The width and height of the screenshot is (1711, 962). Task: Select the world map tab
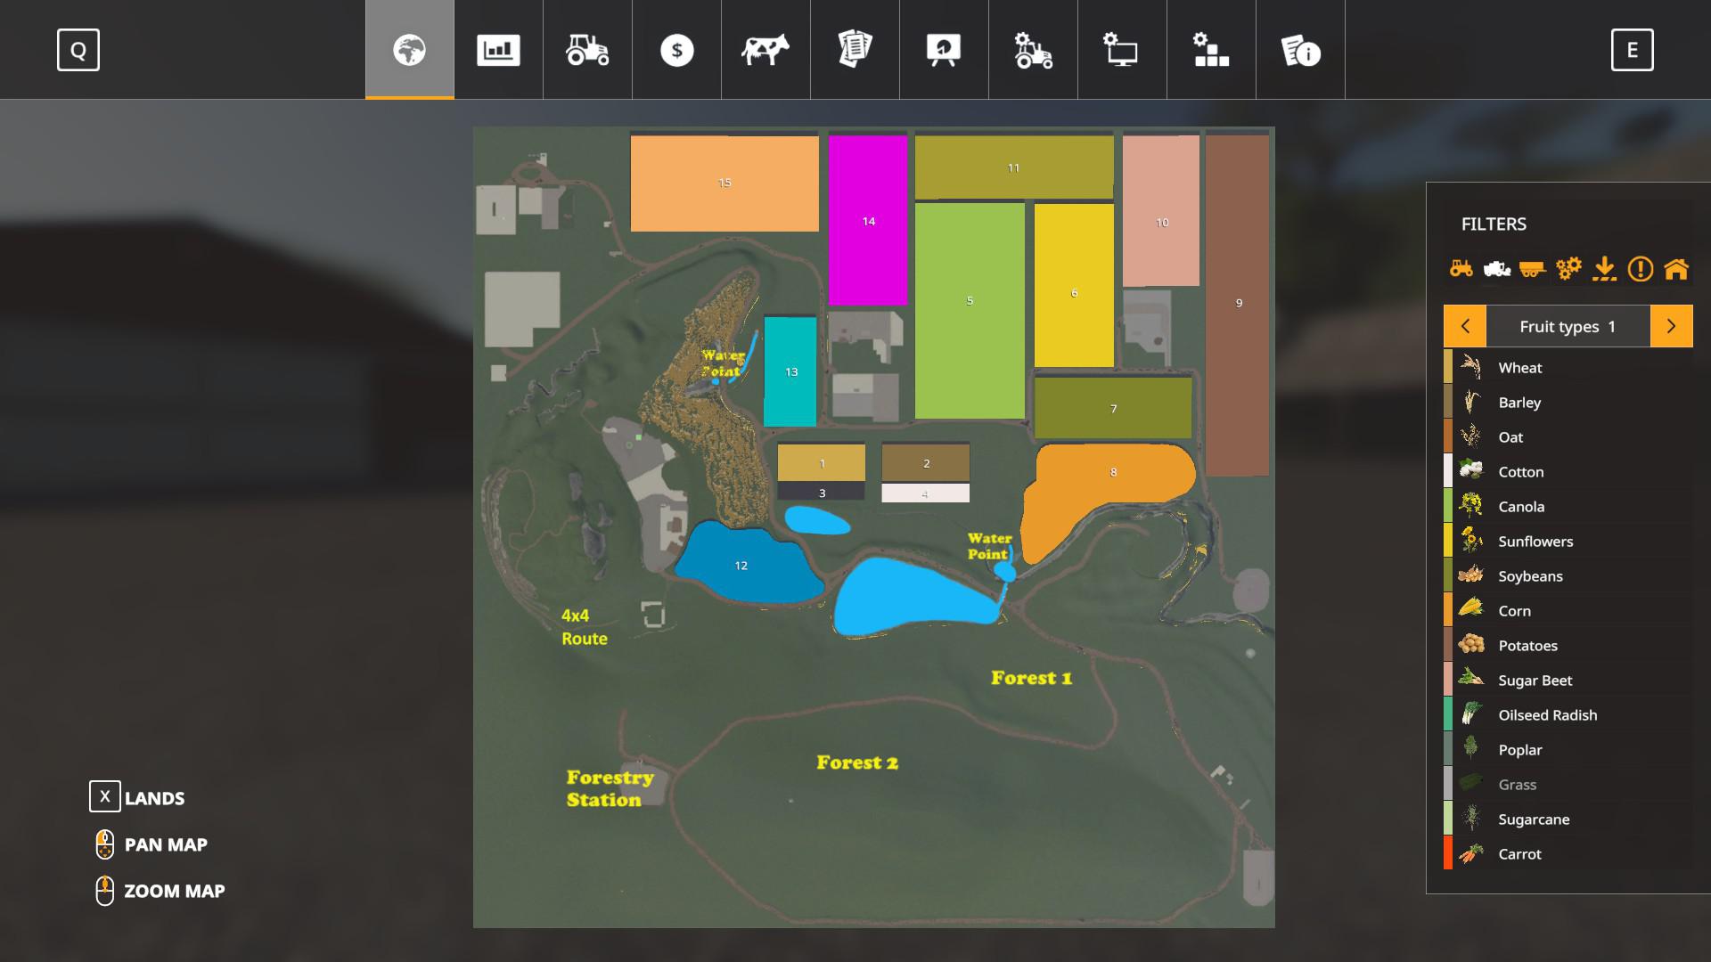pyautogui.click(x=409, y=50)
